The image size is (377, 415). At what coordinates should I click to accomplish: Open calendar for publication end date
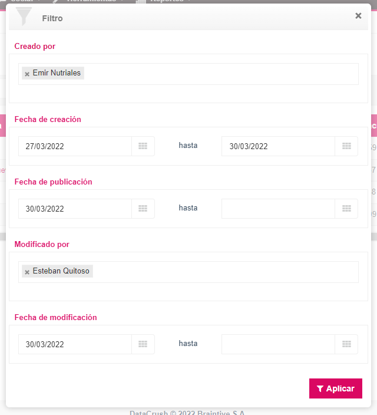pyautogui.click(x=346, y=209)
